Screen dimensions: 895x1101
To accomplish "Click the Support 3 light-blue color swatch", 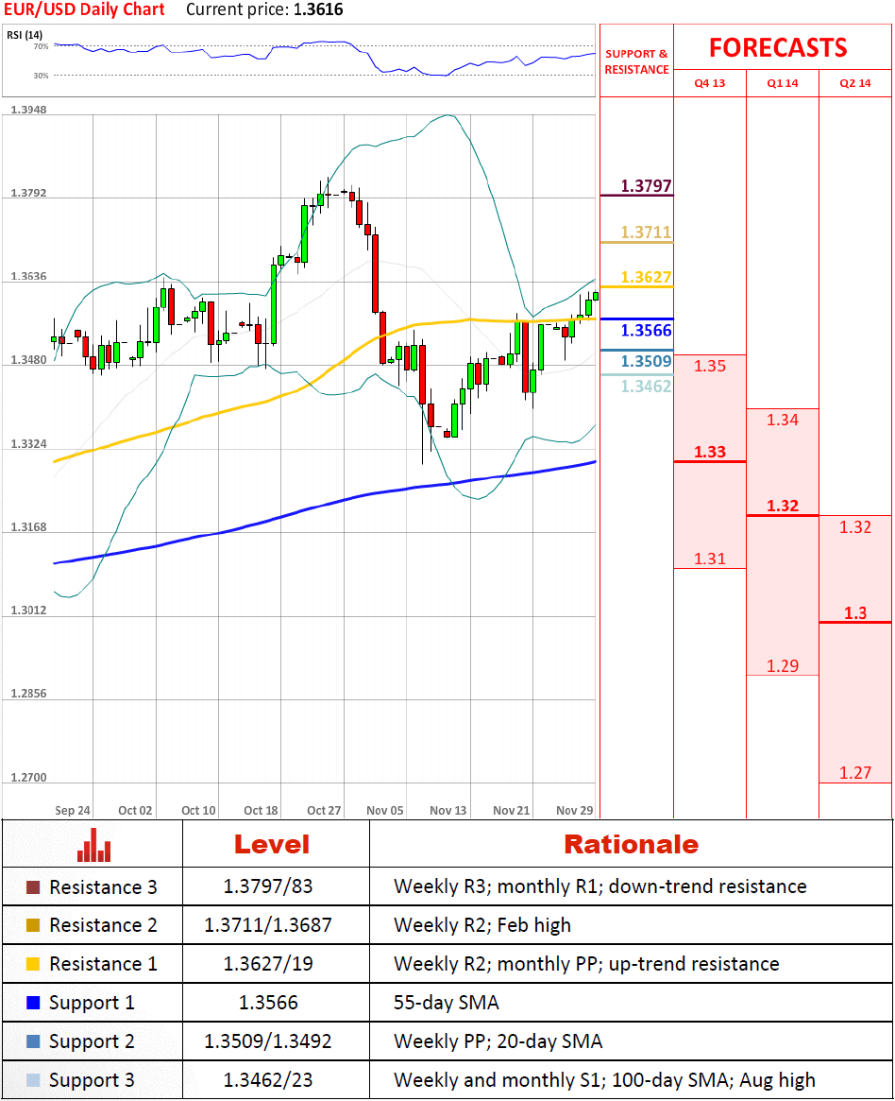I will [x=33, y=1080].
